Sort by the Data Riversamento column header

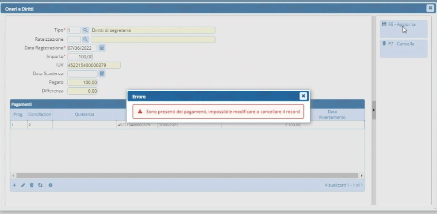point(332,115)
